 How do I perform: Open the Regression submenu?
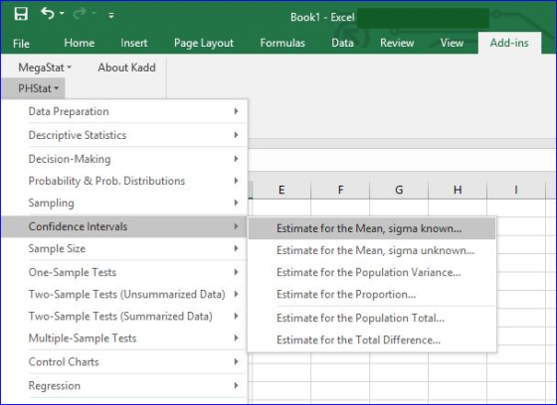click(x=124, y=385)
